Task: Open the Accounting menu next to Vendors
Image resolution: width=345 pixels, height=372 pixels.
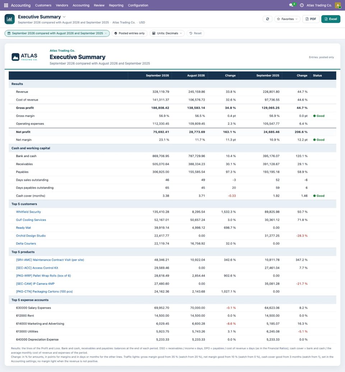Action: pos(81,5)
